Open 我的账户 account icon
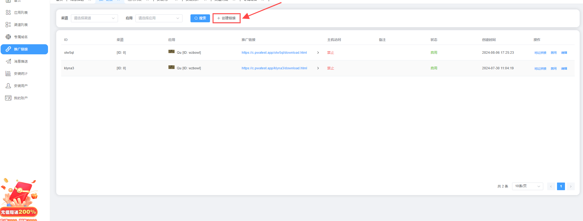Viewport: 583px width, 221px height. coord(8,98)
